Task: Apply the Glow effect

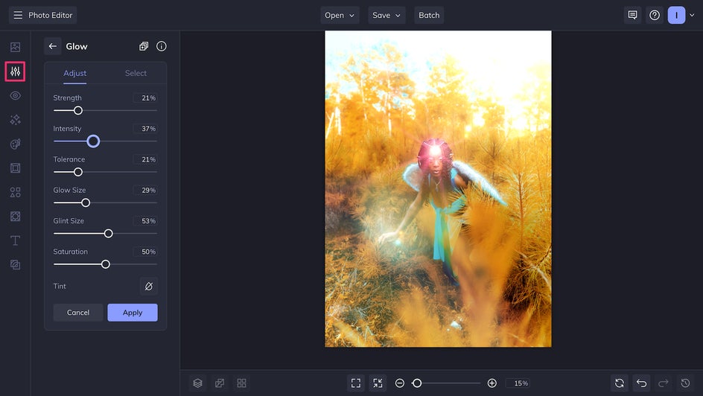Action: click(x=133, y=313)
